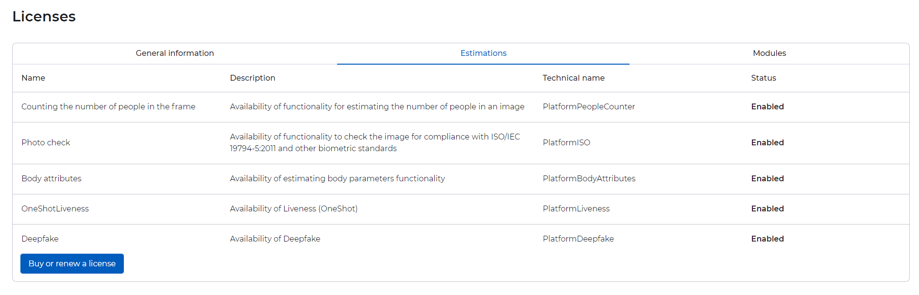Click the PlatformISO technical name

tap(566, 143)
